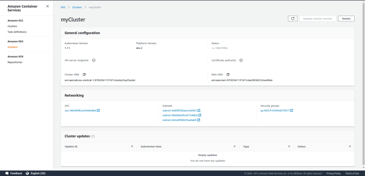This screenshot has width=365, height=176.
Task: Close the Amazon Container Services sidebar
Action: coord(48,6)
